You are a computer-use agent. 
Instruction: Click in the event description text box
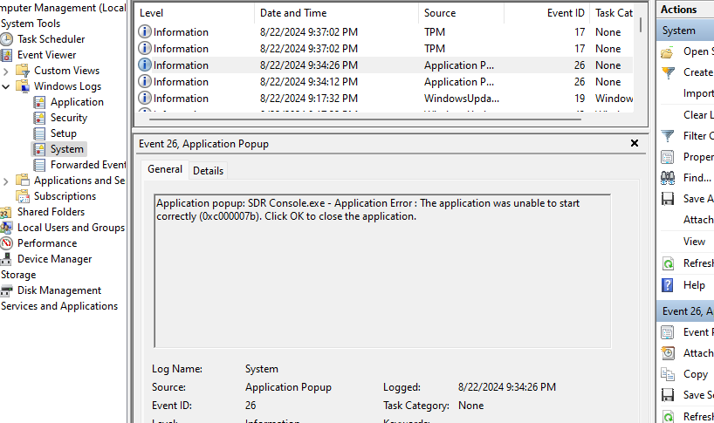tap(382, 271)
